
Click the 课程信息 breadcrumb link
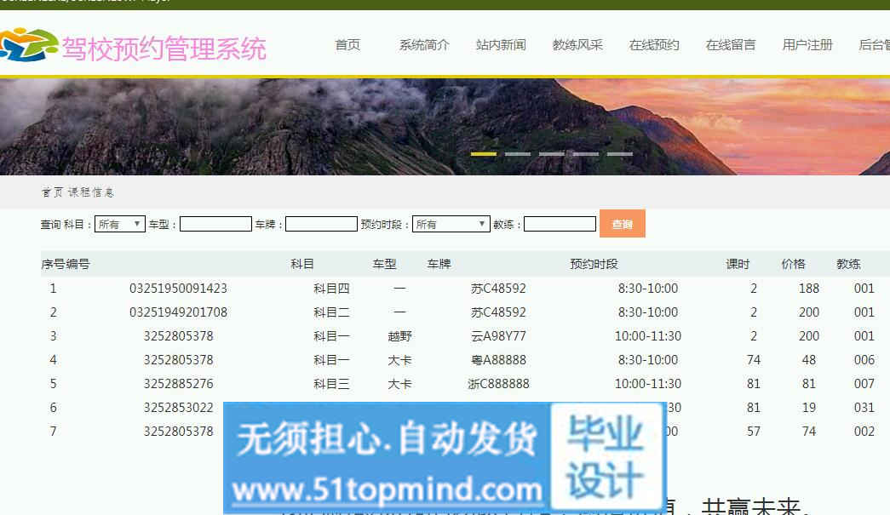[91, 192]
